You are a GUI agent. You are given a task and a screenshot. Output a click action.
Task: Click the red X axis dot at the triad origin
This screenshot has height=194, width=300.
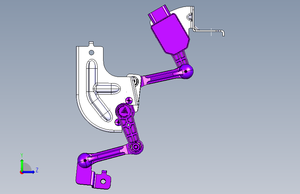(21, 172)
